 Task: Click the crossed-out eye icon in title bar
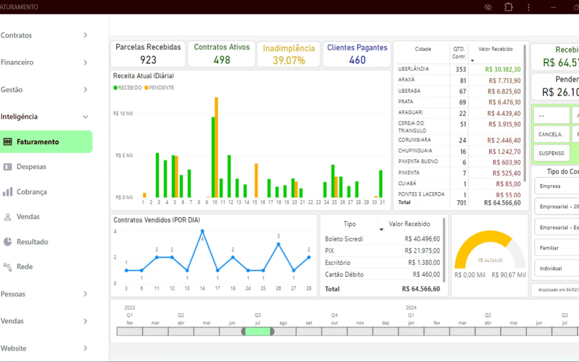488,7
